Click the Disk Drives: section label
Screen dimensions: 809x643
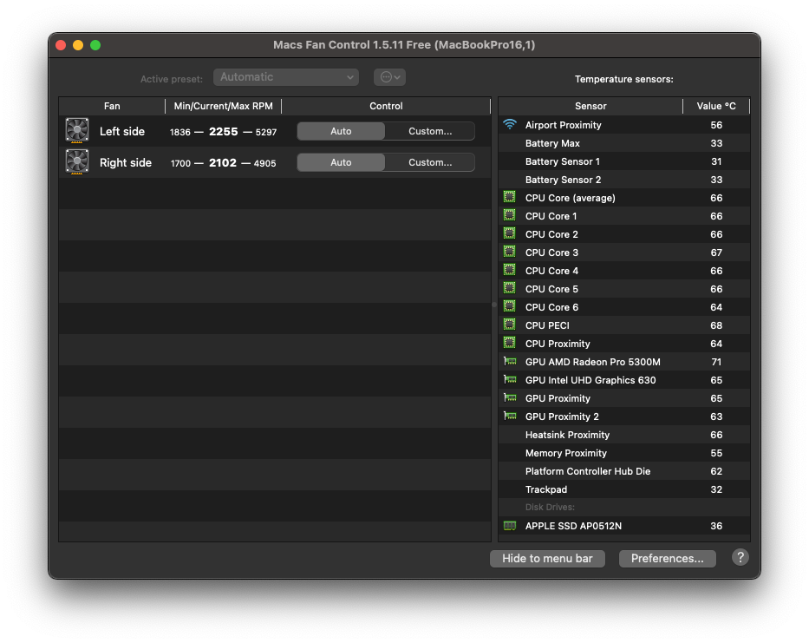[x=550, y=507]
